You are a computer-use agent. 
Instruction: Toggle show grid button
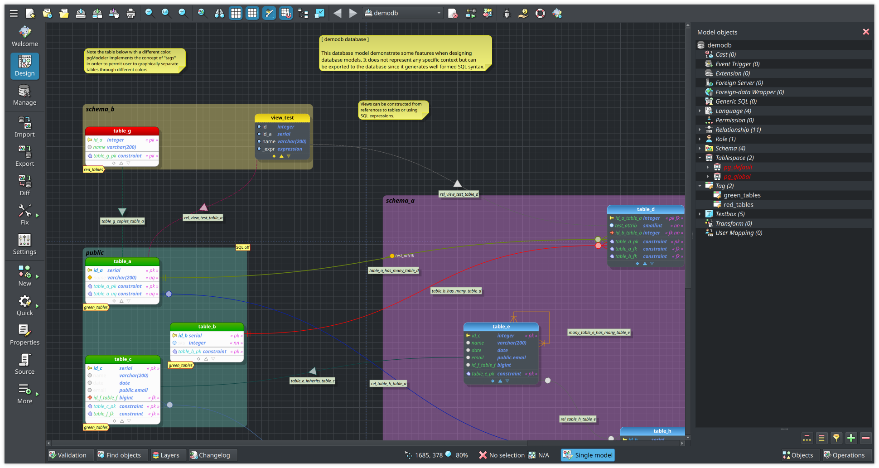pos(236,13)
